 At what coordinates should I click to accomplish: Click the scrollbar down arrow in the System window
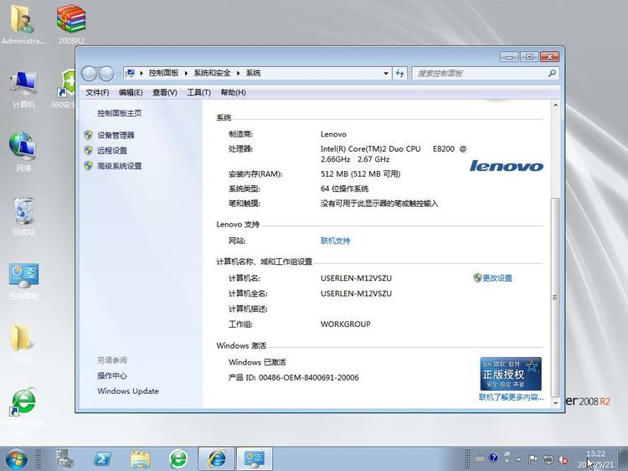coord(555,403)
